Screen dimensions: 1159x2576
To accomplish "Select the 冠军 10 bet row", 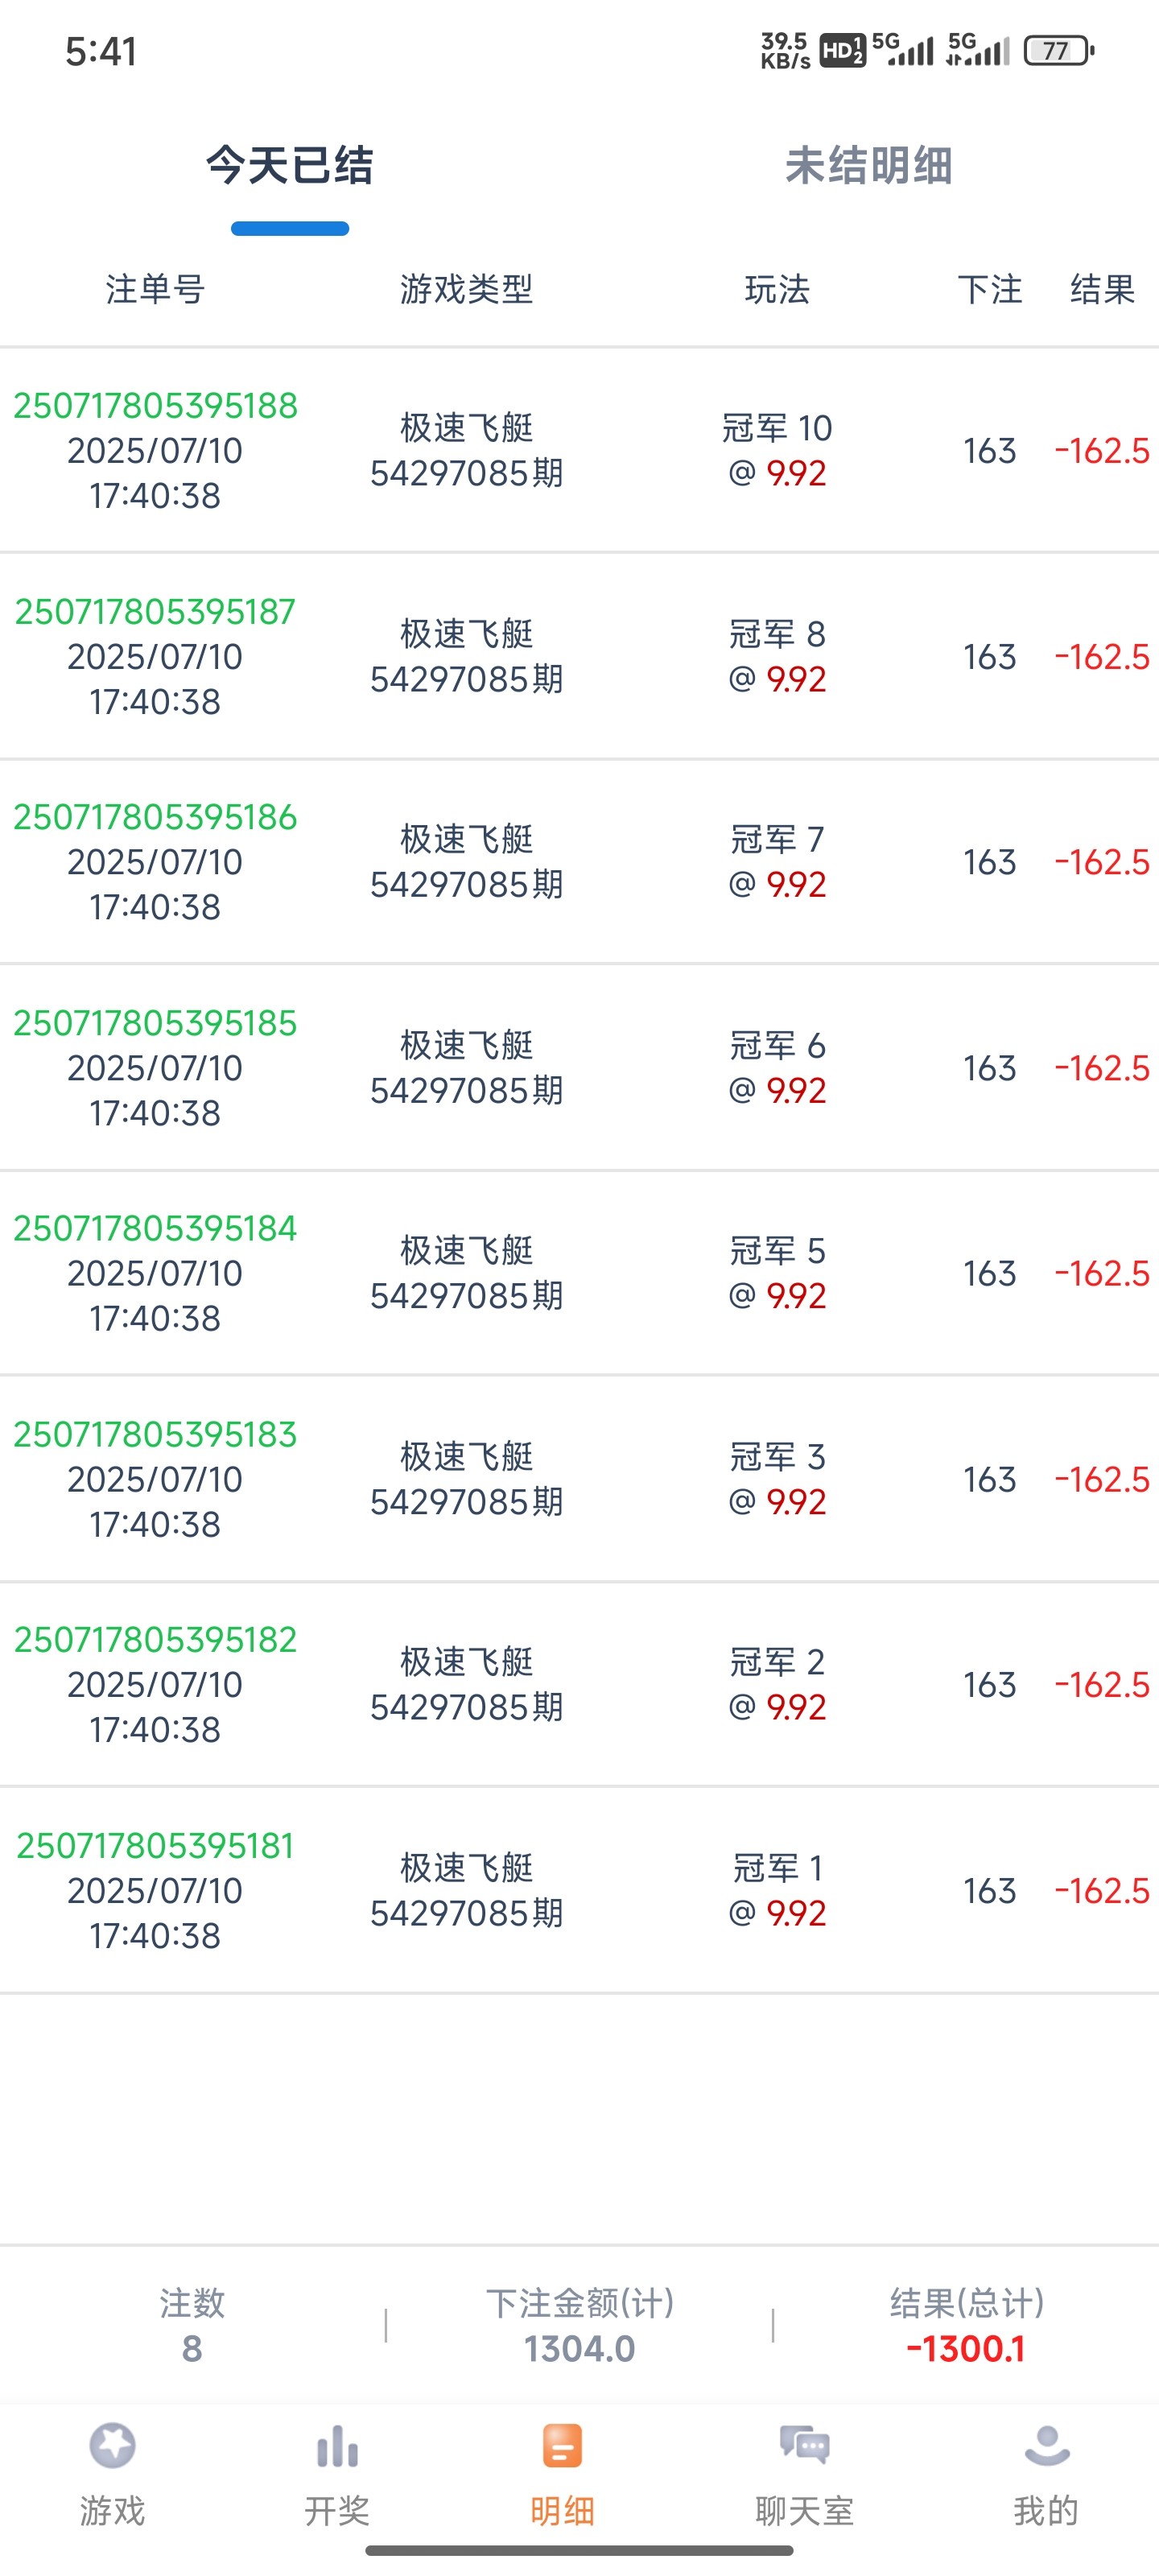I will 777,450.
